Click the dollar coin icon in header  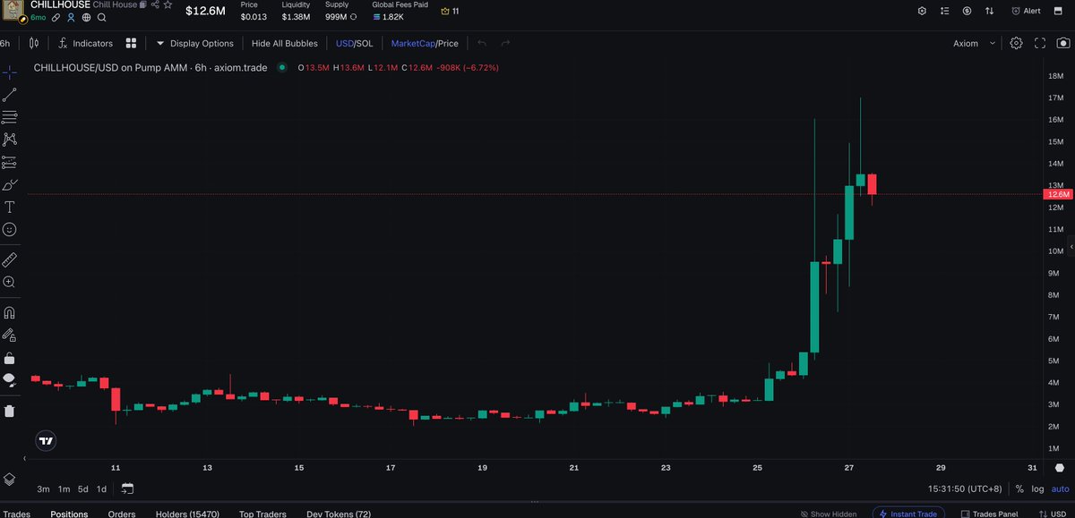(967, 11)
